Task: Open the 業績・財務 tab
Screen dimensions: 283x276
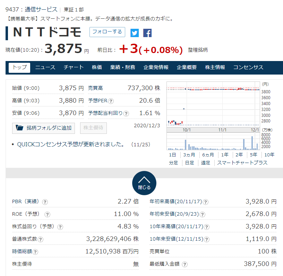Action: pos(123,68)
